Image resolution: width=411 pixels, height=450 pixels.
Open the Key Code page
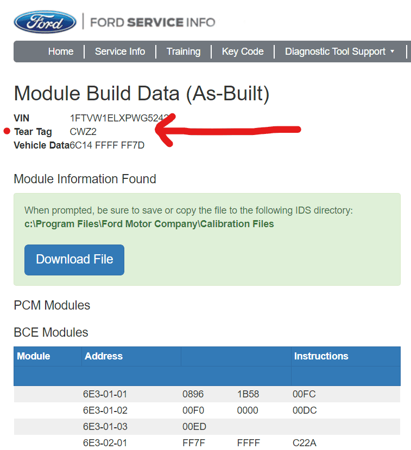[243, 52]
